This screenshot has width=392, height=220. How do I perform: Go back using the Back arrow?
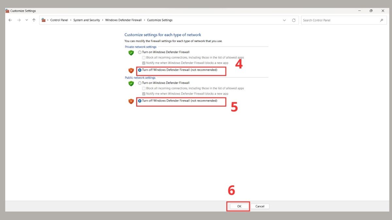tap(10, 20)
